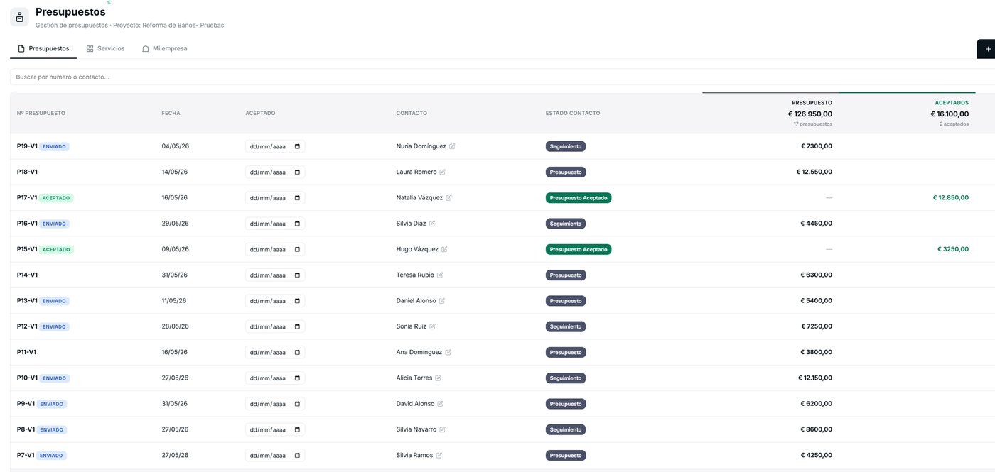This screenshot has width=995, height=472.
Task: Open the calendar picker for the P14-V1 accepted date
Action: [x=297, y=275]
